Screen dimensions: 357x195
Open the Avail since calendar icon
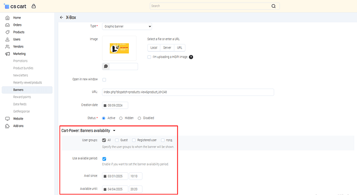coord(105,176)
